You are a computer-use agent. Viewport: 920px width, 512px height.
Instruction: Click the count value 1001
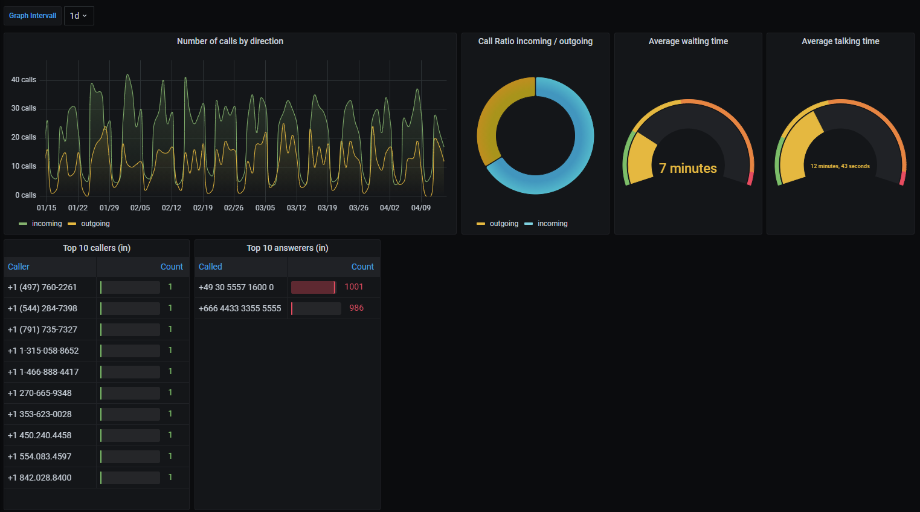click(x=354, y=287)
